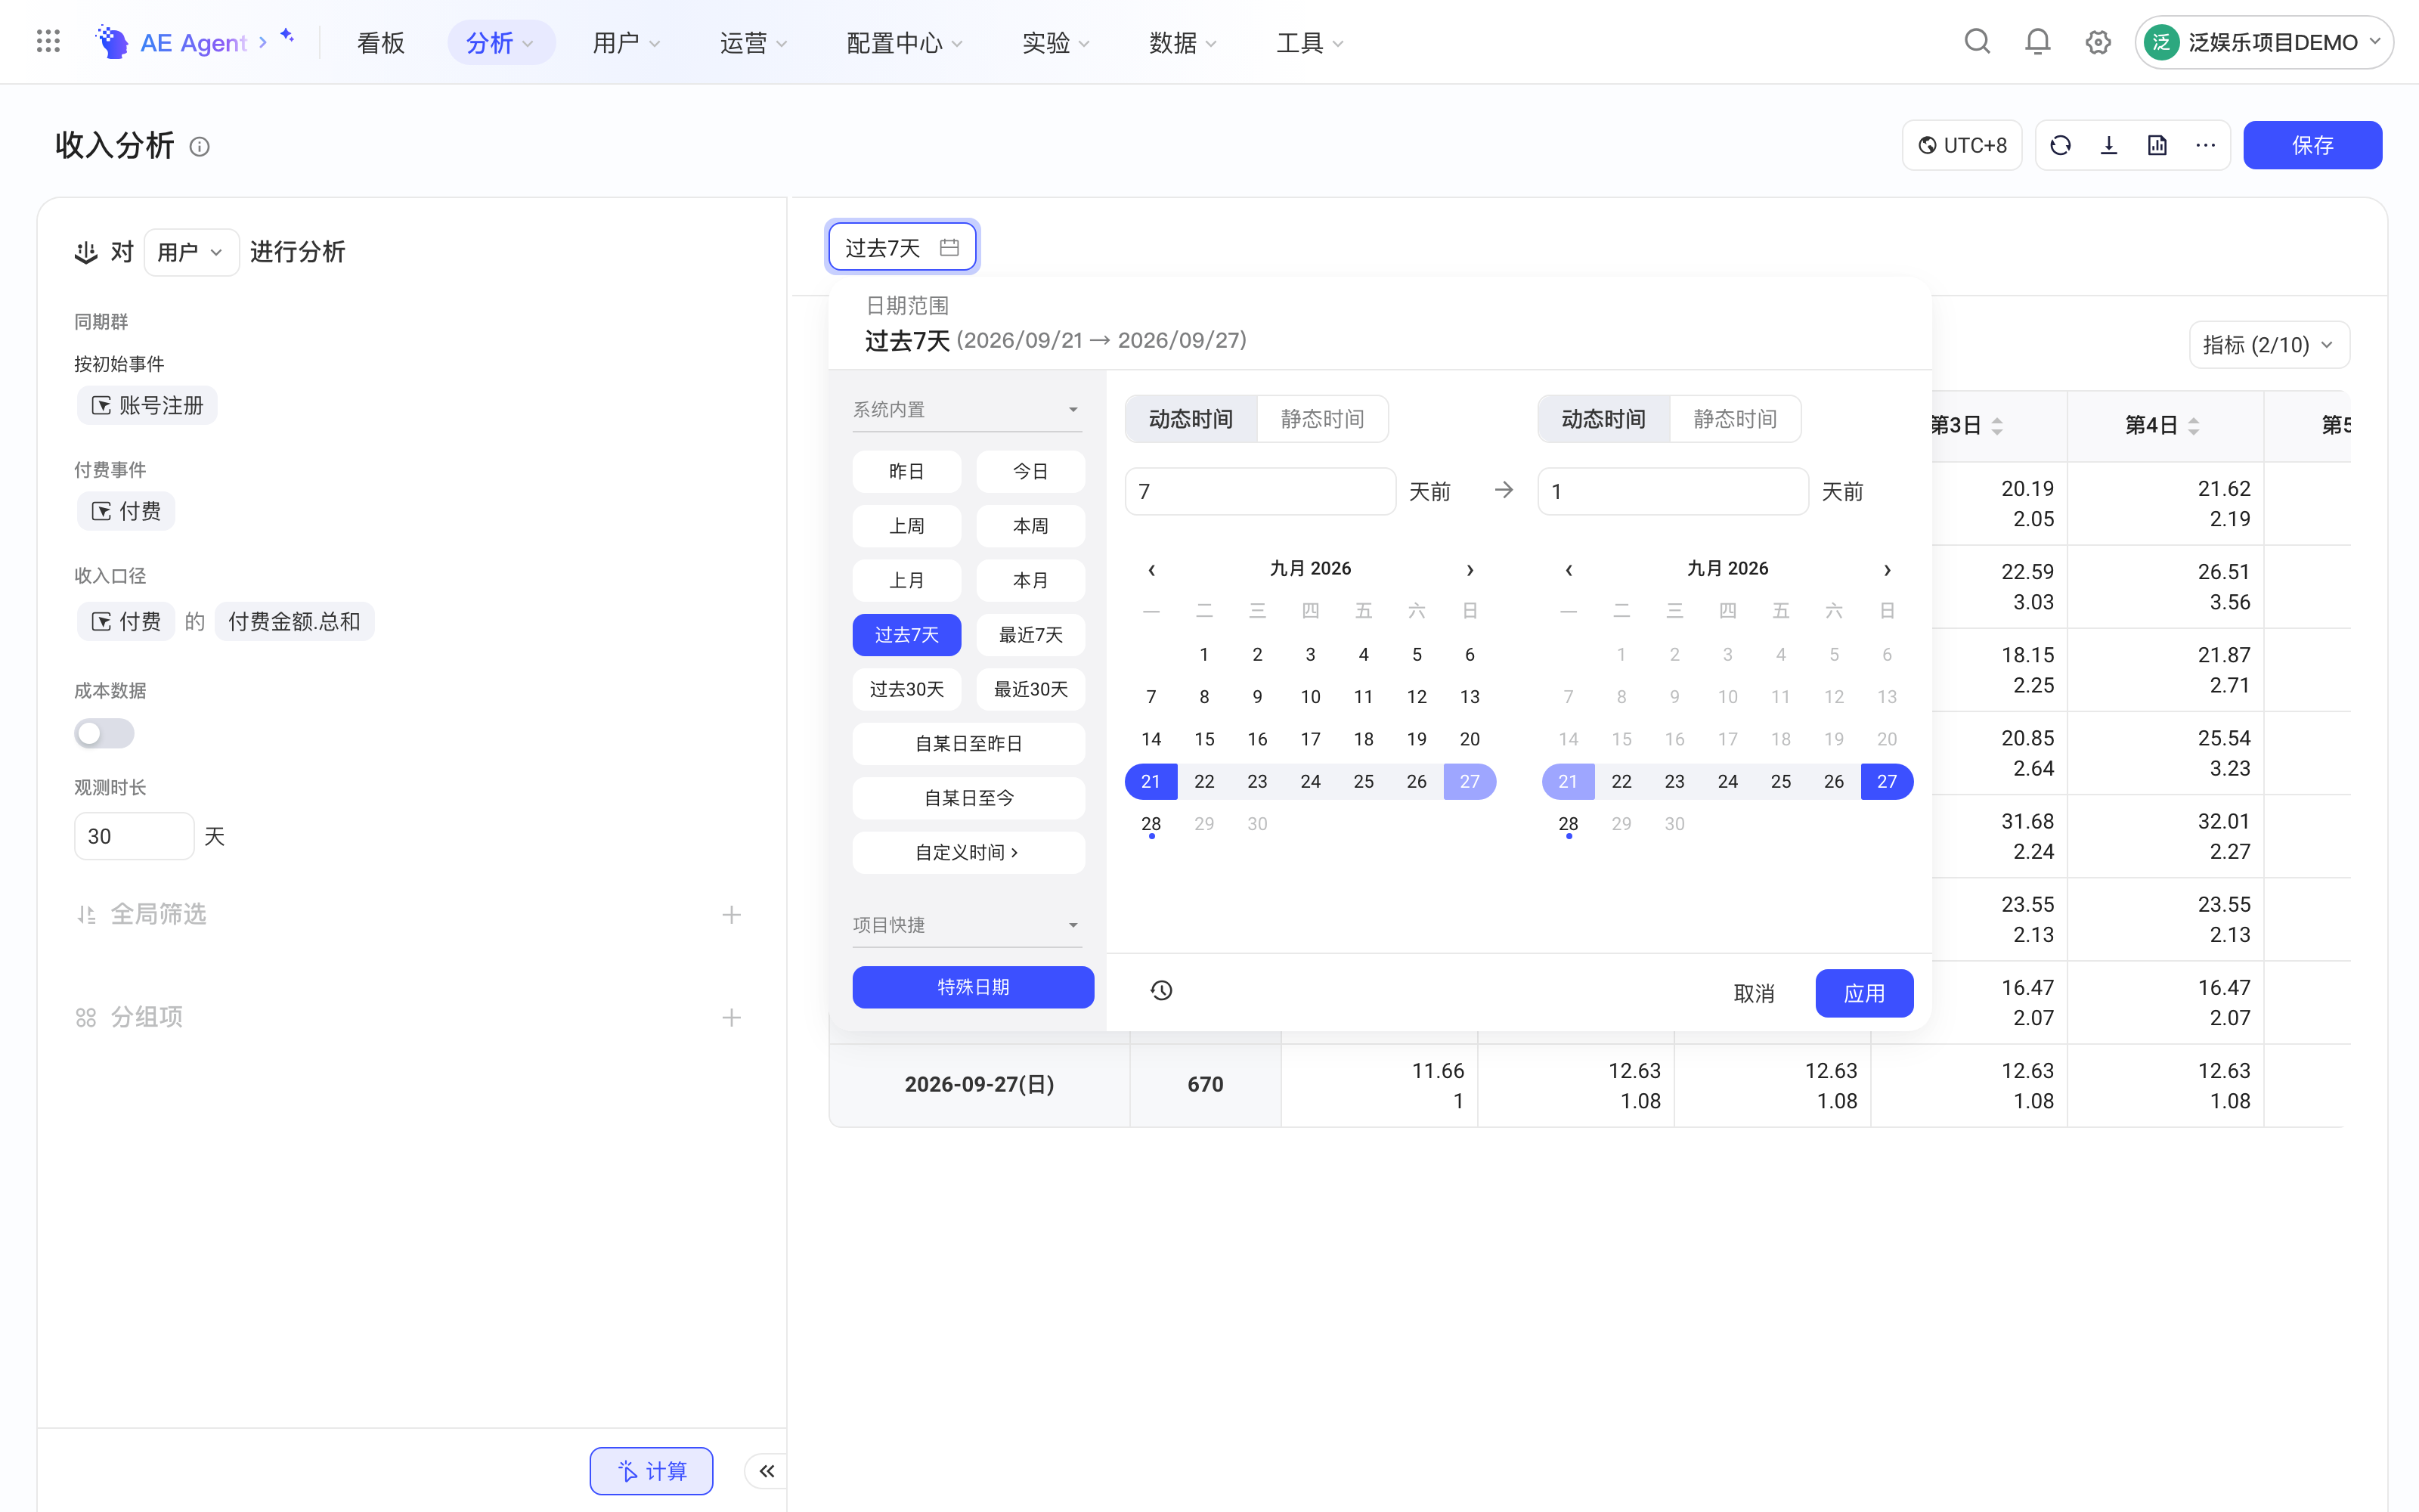Open settings gear icon
2419x1512 pixels.
(2098, 42)
